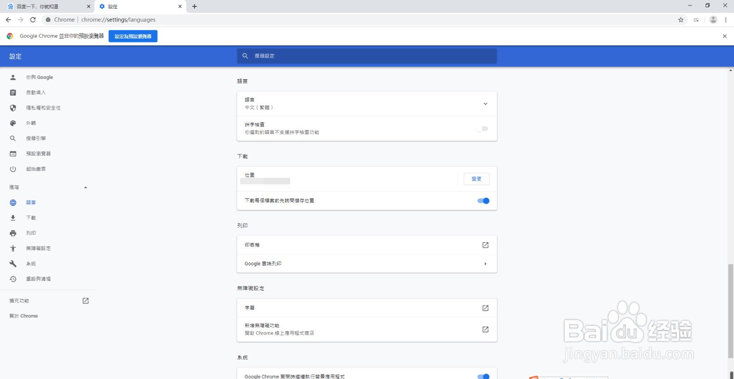Reload the page with the refresh icon
The image size is (734, 379).
[x=33, y=20]
